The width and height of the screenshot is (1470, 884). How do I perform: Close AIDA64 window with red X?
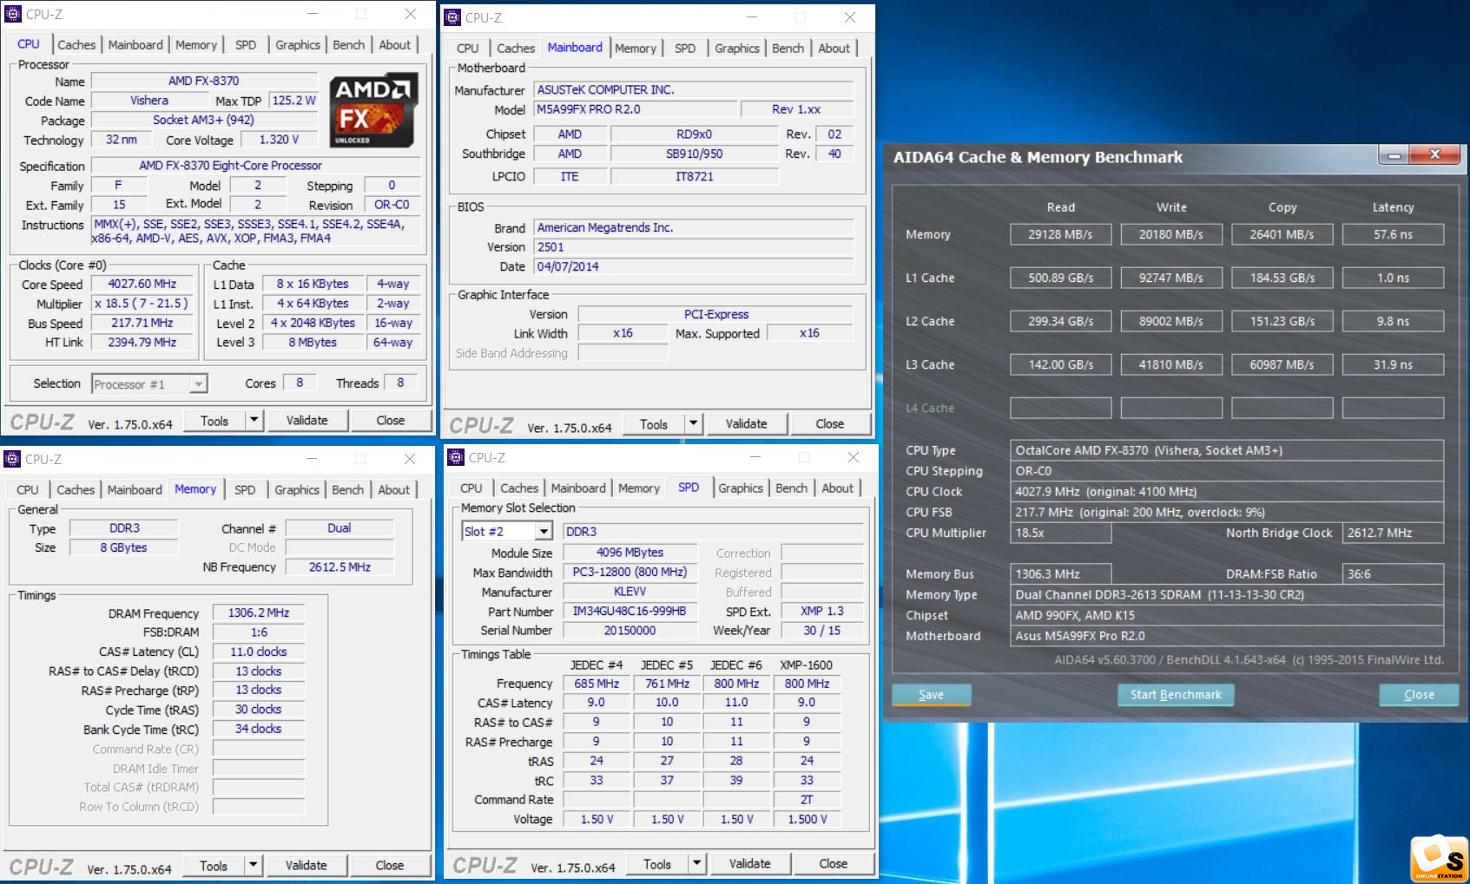tap(1434, 154)
